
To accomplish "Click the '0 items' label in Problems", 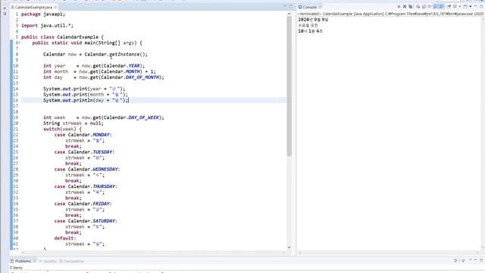I will pos(16,268).
